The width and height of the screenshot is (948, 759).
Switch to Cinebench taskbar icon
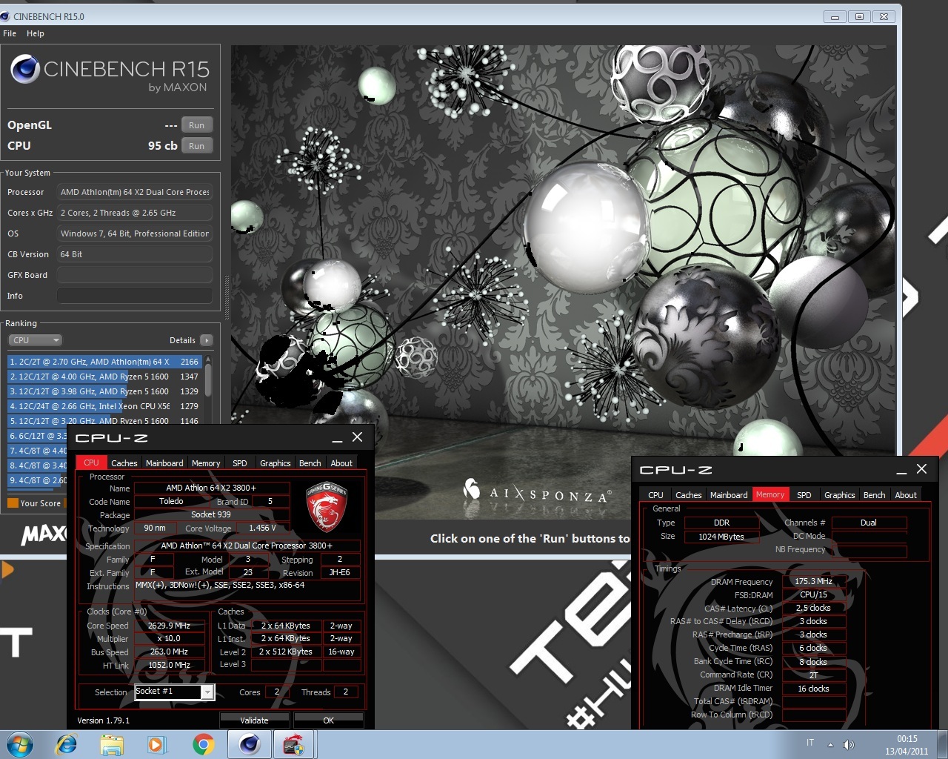tap(249, 744)
